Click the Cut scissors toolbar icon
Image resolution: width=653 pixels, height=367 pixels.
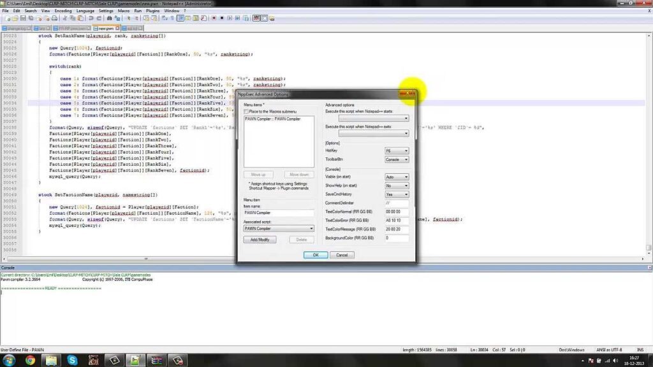(x=64, y=18)
